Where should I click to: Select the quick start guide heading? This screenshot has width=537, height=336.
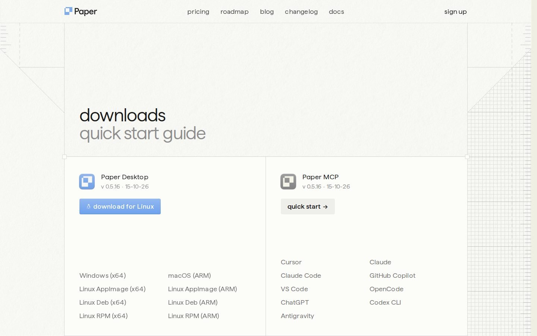click(x=142, y=133)
